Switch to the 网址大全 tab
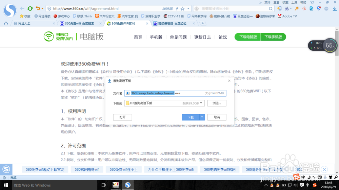The image size is (339, 190). [34, 23]
